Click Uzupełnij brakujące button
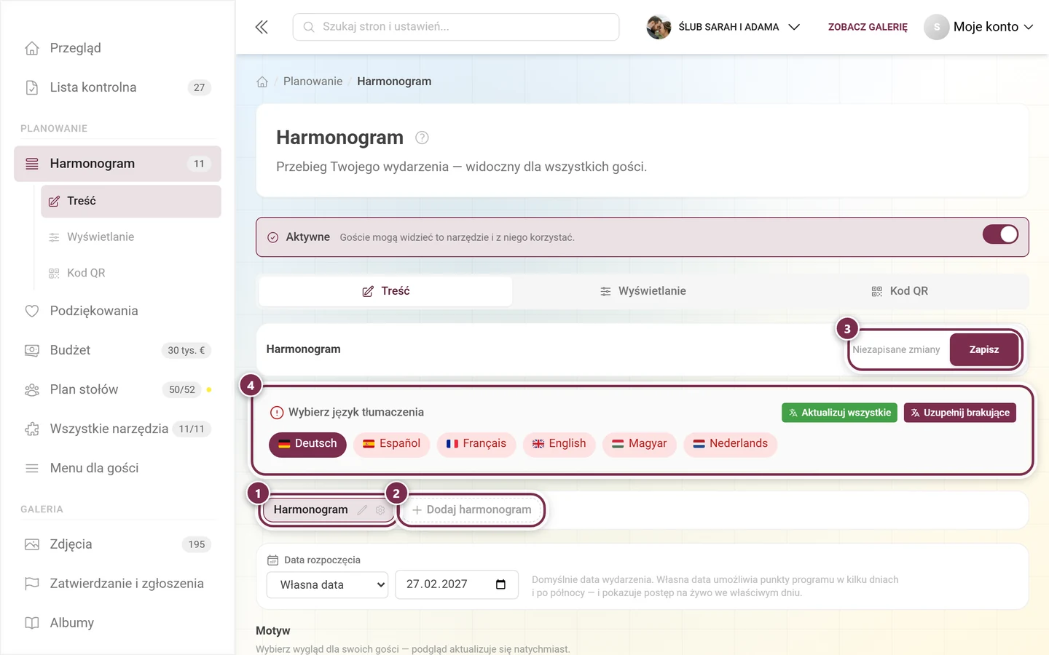The width and height of the screenshot is (1049, 655). (960, 413)
